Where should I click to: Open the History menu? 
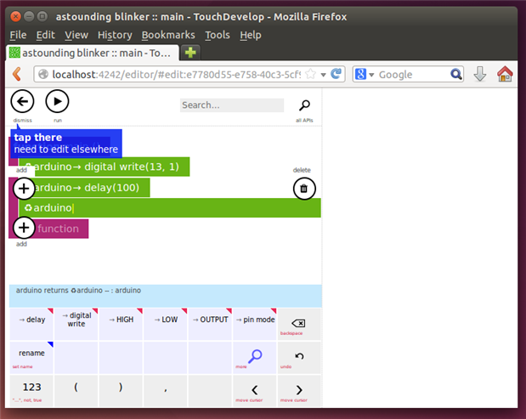click(x=115, y=35)
